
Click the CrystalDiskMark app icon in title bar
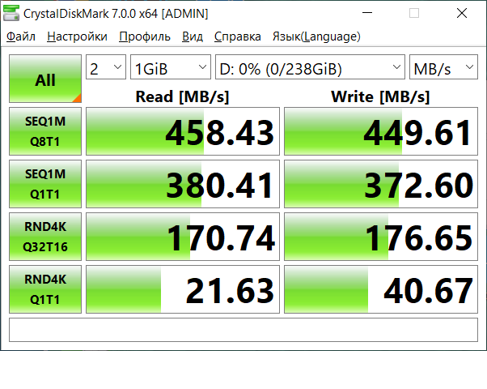click(x=12, y=13)
